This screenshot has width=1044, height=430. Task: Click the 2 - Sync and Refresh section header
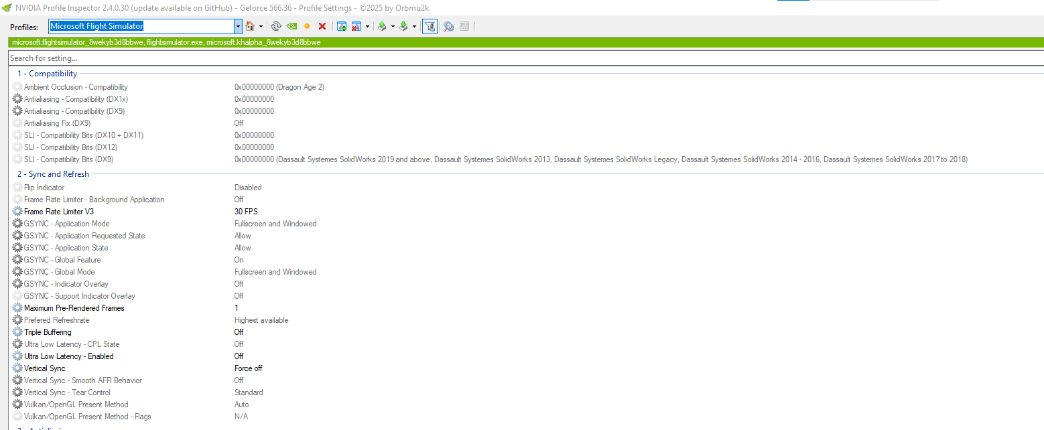pyautogui.click(x=54, y=174)
